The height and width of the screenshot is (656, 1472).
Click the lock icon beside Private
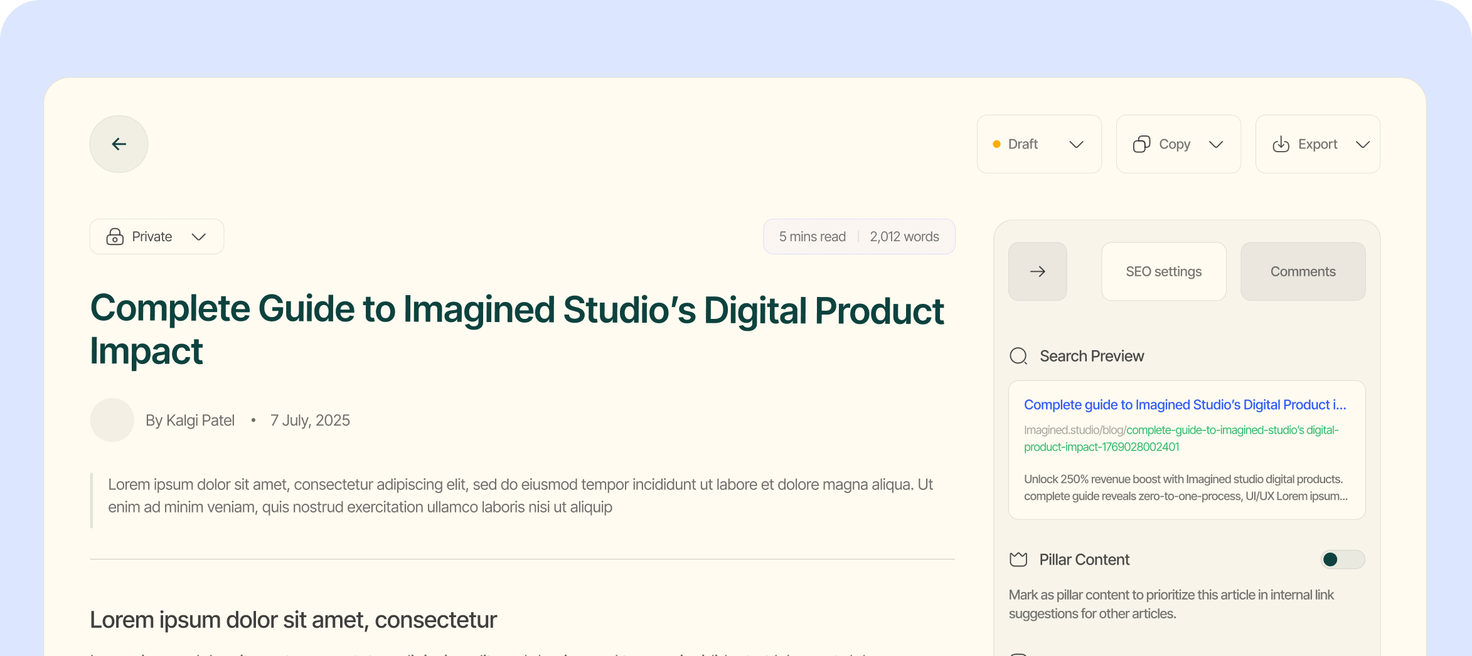pyautogui.click(x=115, y=237)
